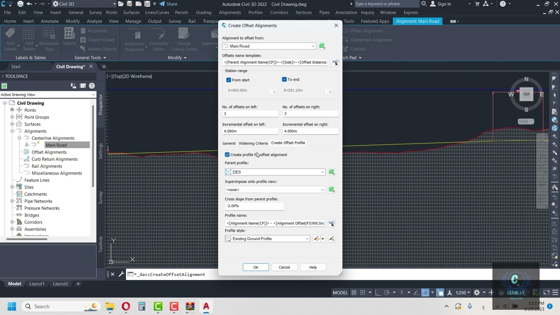
Task: Click the No. of offsets on left field
Action: tap(250, 114)
